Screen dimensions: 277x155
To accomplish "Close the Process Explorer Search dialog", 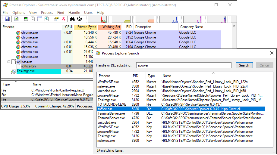I will pos(272,53).
